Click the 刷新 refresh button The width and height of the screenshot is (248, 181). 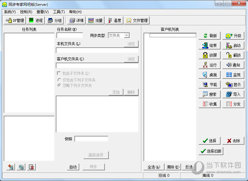(210, 36)
